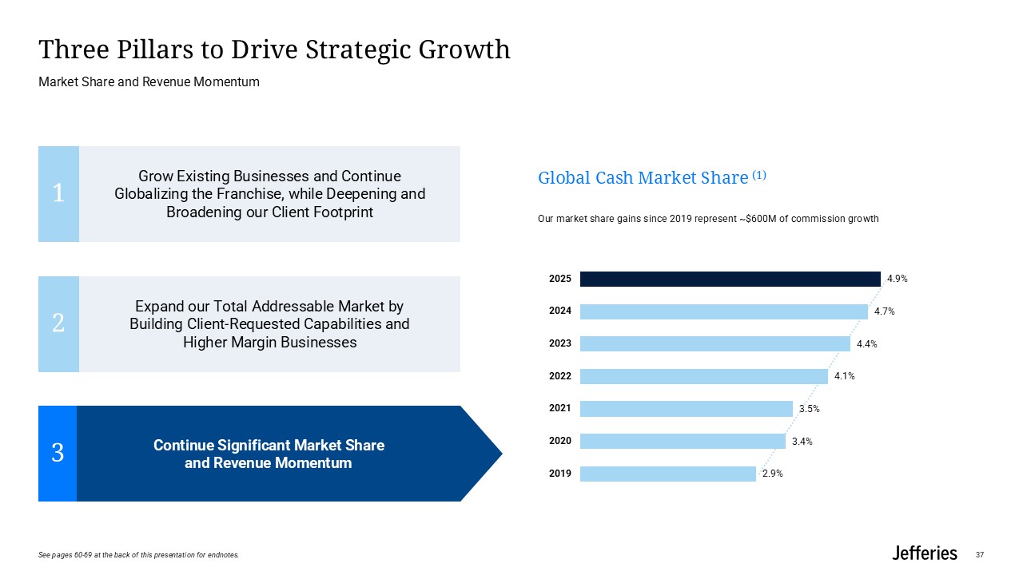This screenshot has height=575, width=1023.
Task: Select the dark navy 2025 bar
Action: pyautogui.click(x=730, y=279)
